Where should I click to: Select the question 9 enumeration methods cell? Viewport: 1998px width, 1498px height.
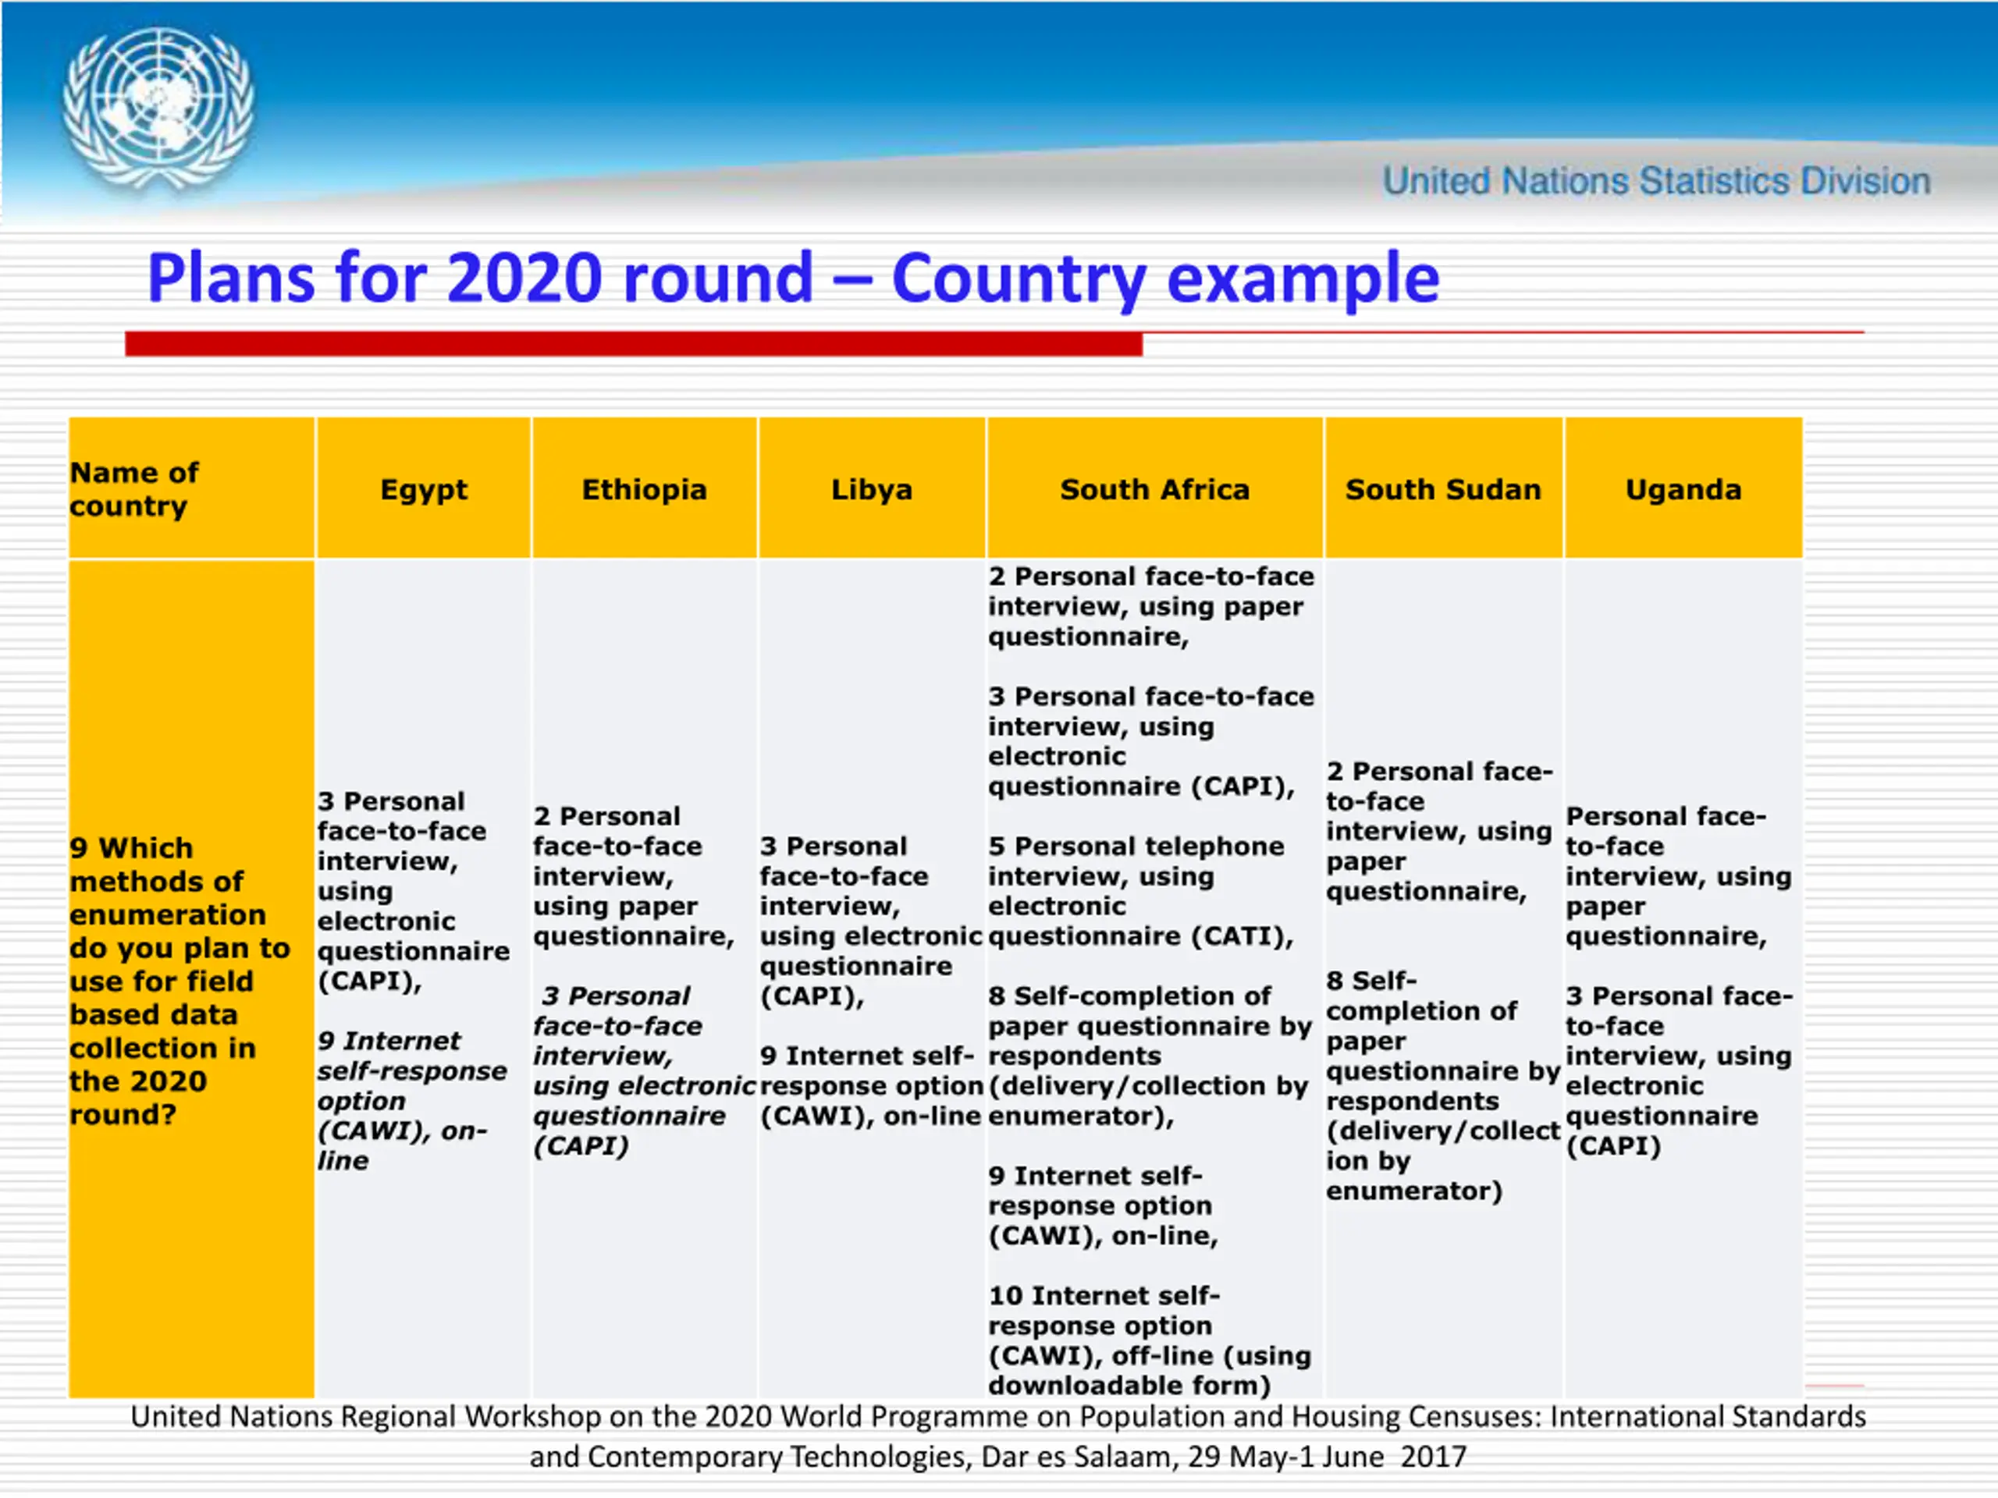pyautogui.click(x=180, y=980)
